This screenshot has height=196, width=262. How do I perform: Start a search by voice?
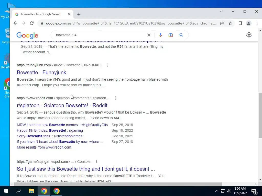tap(160, 35)
